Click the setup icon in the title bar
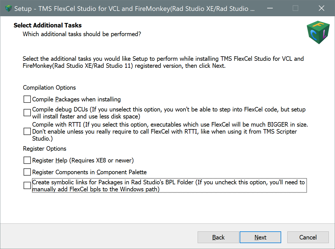The height and width of the screenshot is (249, 335). coord(8,8)
